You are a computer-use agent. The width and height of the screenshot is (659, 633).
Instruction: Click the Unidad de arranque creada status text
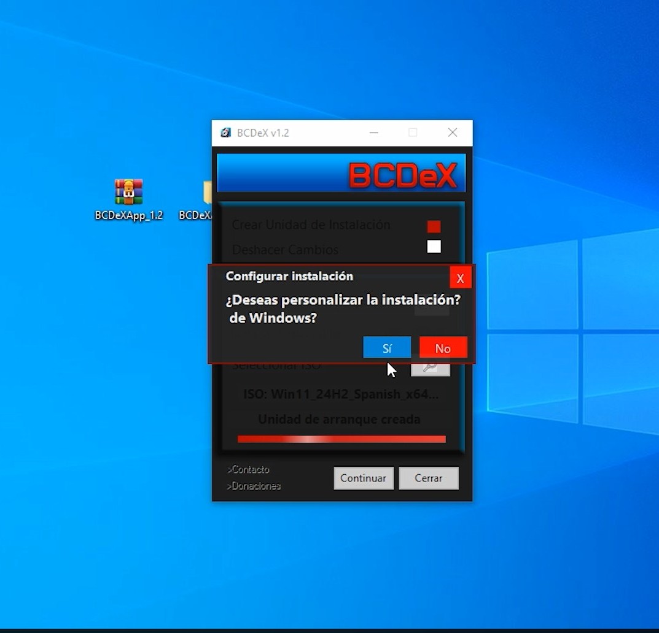point(339,420)
